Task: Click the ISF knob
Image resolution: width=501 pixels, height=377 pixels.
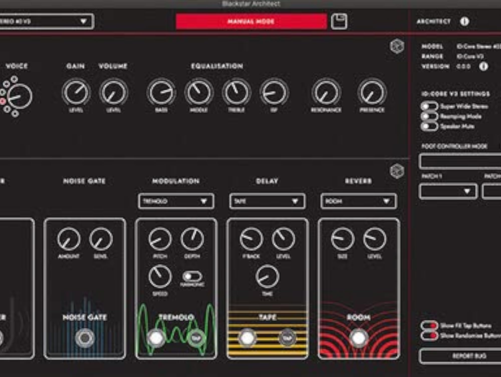Action: click(x=274, y=92)
